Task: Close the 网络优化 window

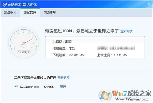Action: (x=149, y=4)
